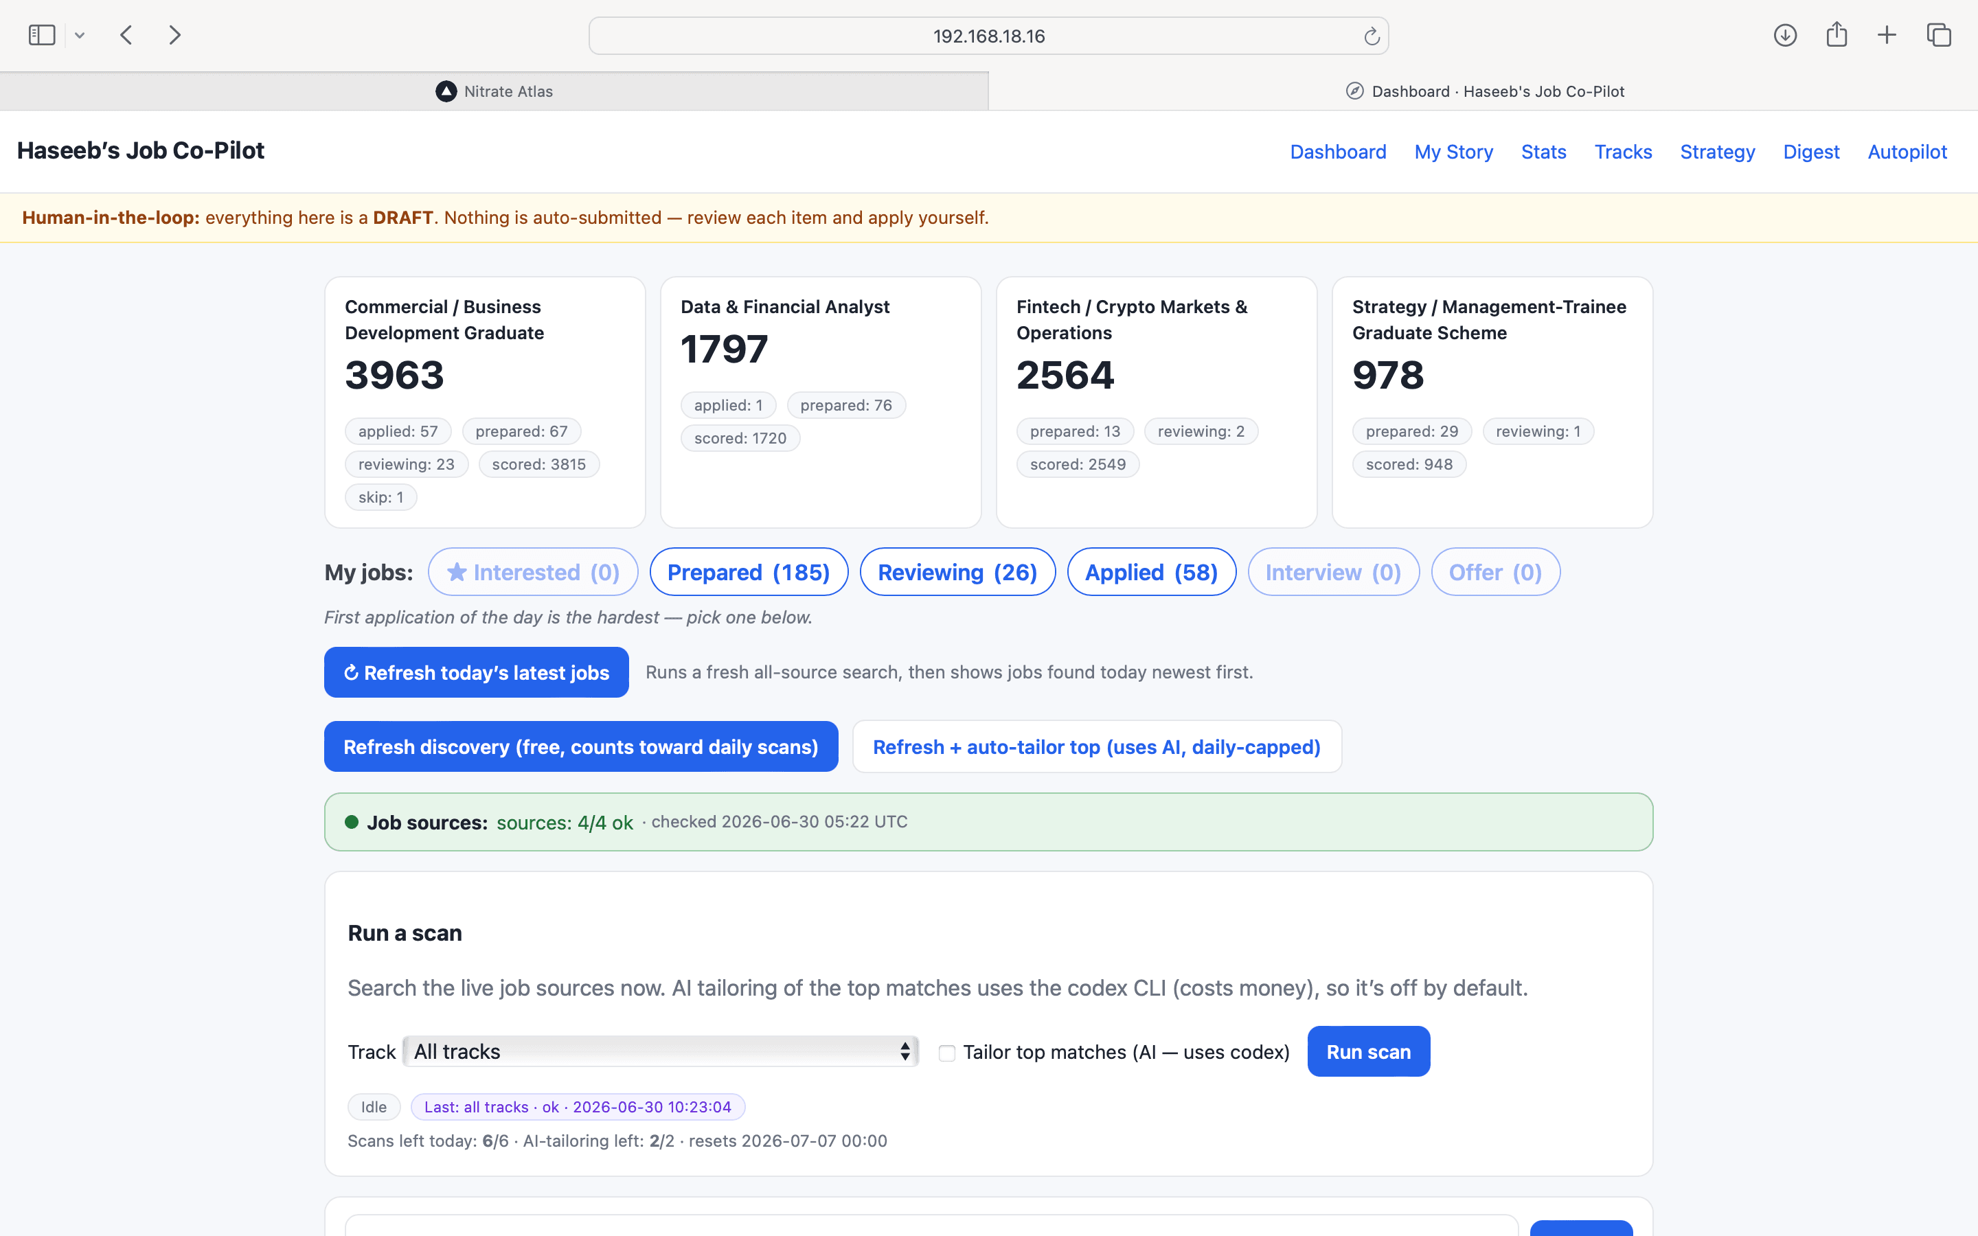Click the Nitrate Atlas tab favicon

446,91
